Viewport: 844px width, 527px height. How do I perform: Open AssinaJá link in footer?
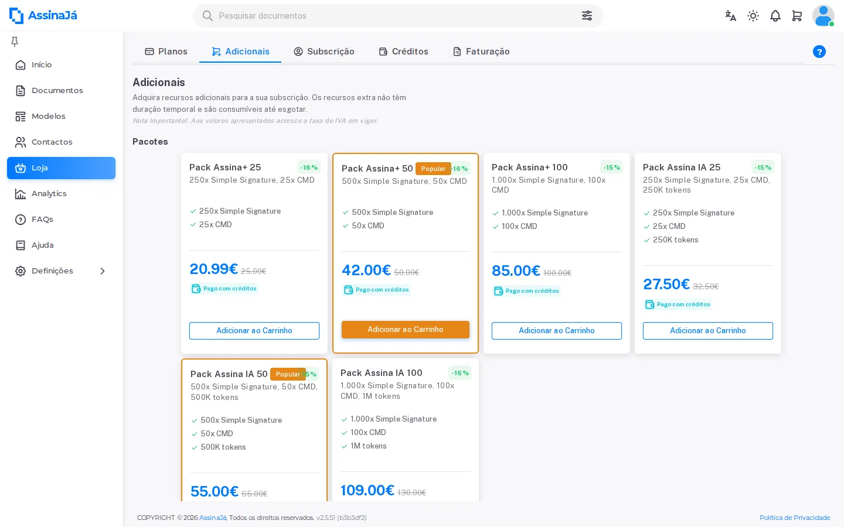213,518
